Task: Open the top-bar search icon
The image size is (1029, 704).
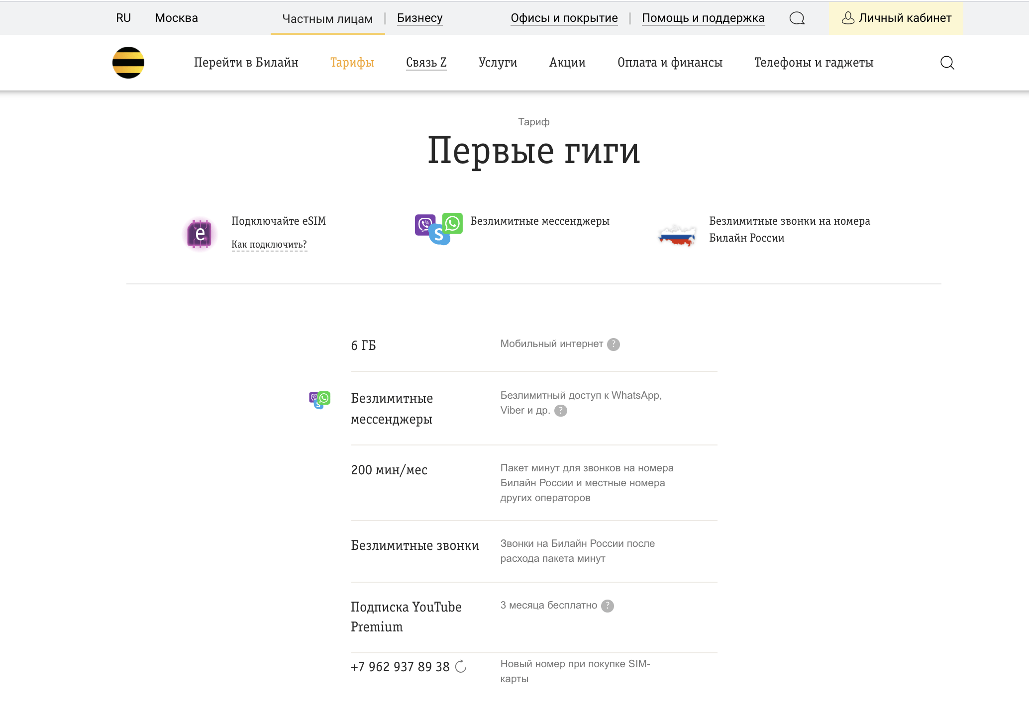Action: [797, 18]
